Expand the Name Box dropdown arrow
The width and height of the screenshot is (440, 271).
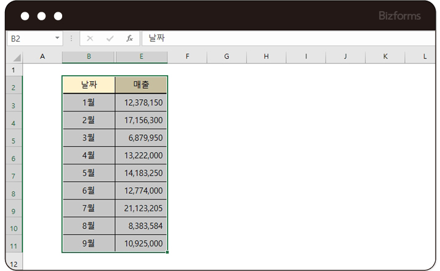point(58,38)
